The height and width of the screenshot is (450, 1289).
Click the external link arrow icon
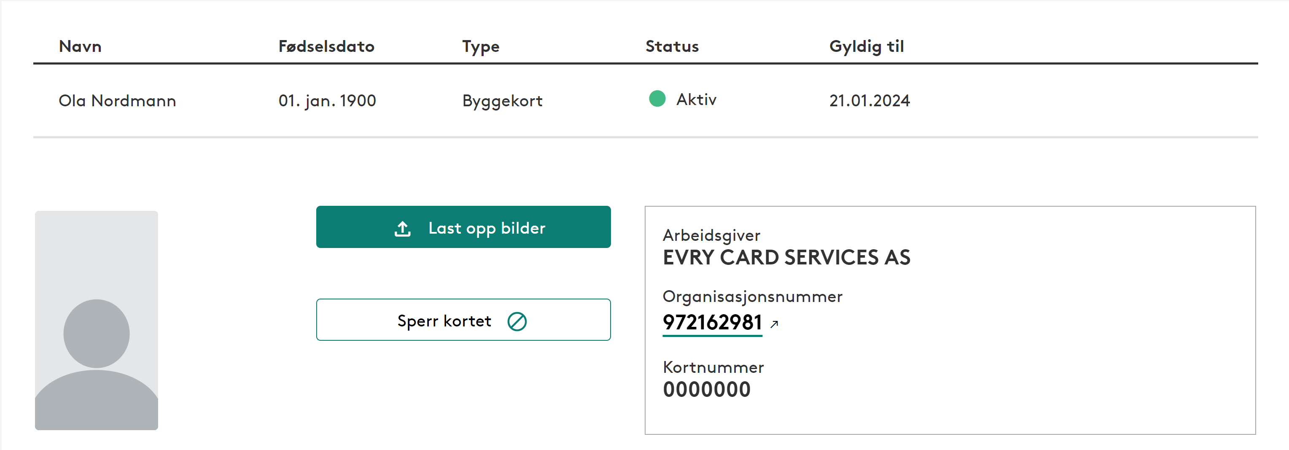pos(774,324)
